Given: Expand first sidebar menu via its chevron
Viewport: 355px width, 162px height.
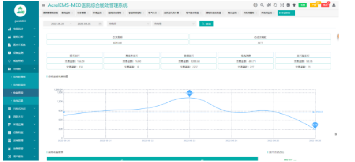Looking at the screenshot, I should [x=34, y=29].
